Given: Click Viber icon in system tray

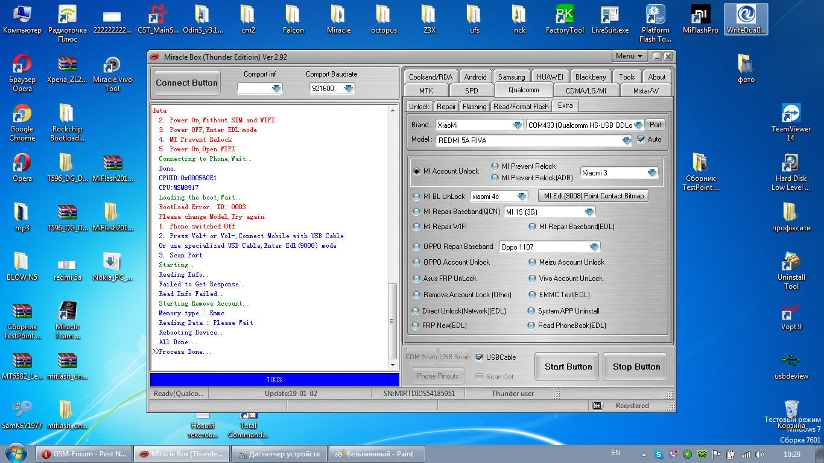Looking at the screenshot, I should pos(673,454).
